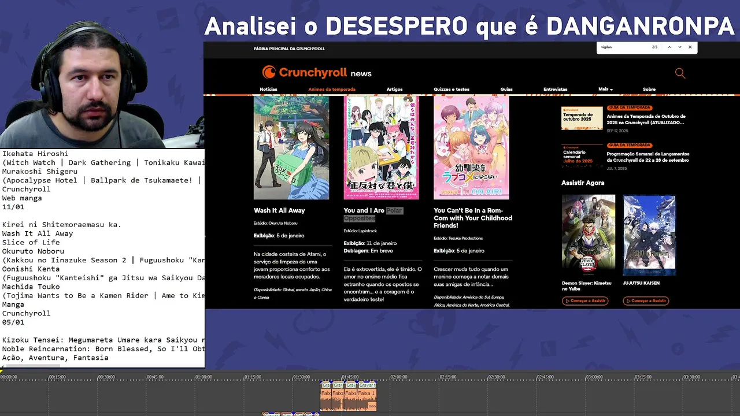Screen dimensions: 740x416
Task: Click the 'Exibição: 11 de janeiro' text
Action: pyautogui.click(x=370, y=243)
